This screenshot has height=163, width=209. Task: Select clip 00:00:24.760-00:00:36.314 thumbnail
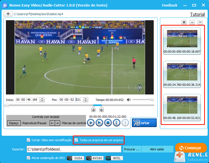[182, 74]
